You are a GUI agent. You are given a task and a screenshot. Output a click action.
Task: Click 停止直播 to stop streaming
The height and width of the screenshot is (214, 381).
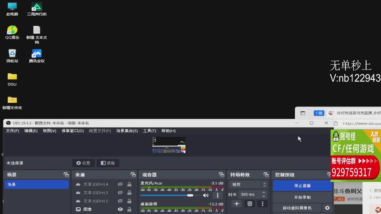pyautogui.click(x=302, y=185)
